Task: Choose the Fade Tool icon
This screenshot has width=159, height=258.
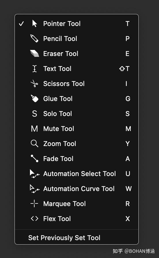Action: pos(35,158)
